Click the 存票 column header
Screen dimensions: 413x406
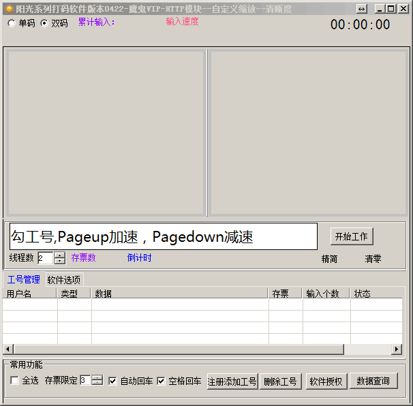285,294
